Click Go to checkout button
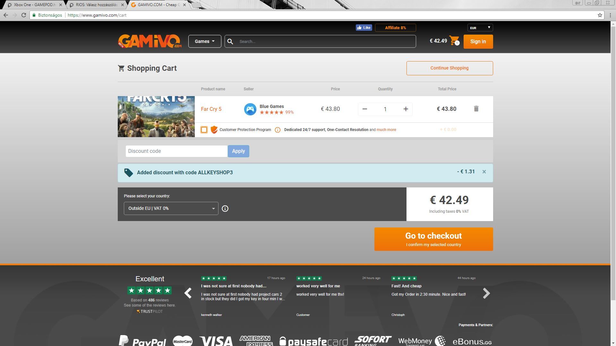This screenshot has width=616, height=346. click(x=433, y=239)
